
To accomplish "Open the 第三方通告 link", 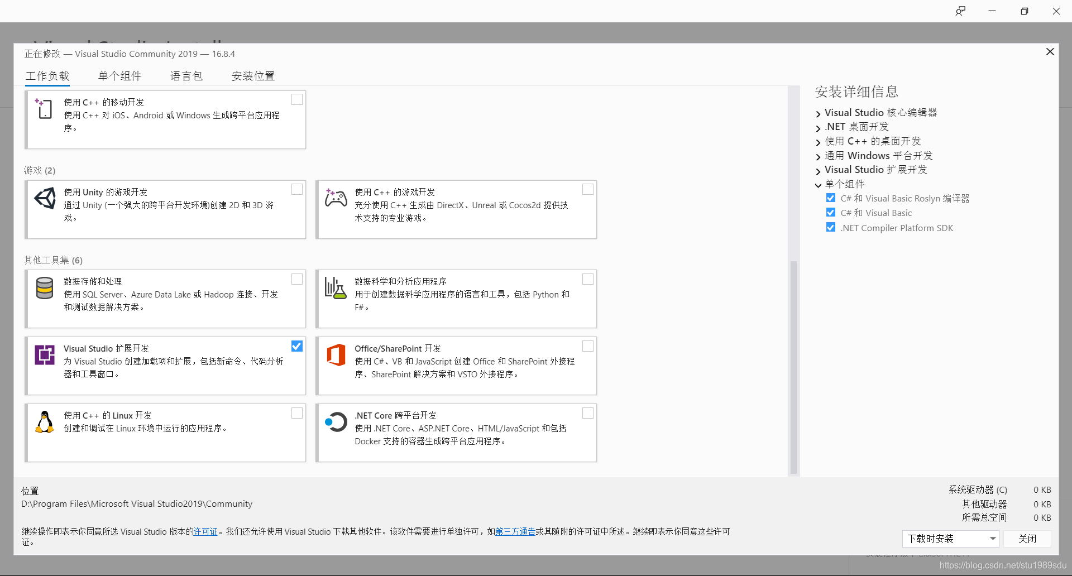I will [x=515, y=532].
